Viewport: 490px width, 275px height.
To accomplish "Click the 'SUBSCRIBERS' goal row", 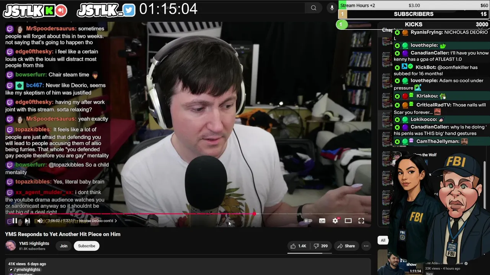I will click(x=414, y=14).
